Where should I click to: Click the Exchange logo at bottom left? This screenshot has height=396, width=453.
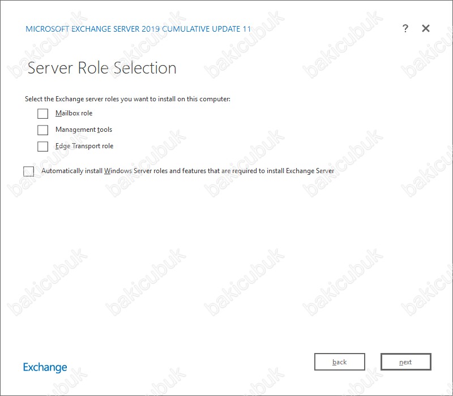[45, 367]
